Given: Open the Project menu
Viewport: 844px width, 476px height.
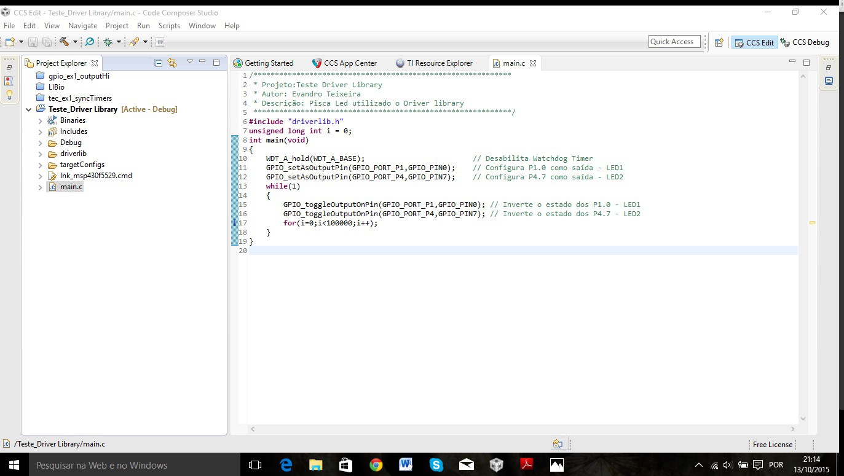Looking at the screenshot, I should tap(117, 26).
